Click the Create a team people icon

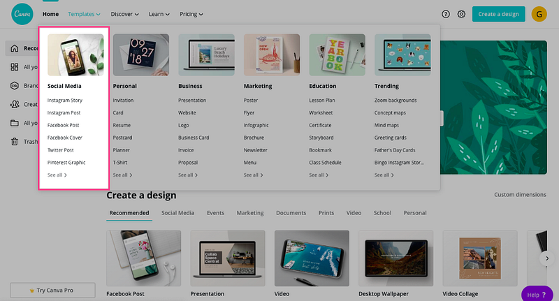[14, 104]
